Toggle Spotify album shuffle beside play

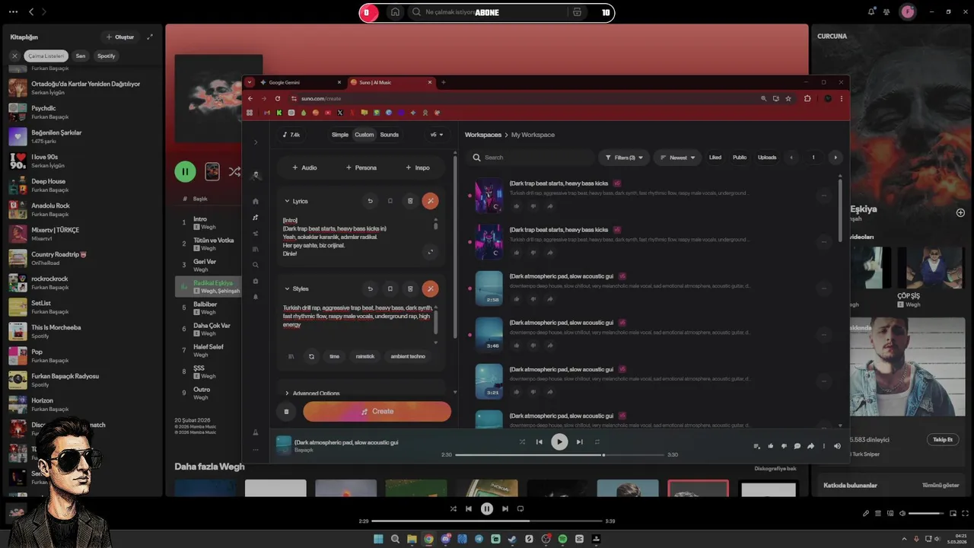pos(234,172)
